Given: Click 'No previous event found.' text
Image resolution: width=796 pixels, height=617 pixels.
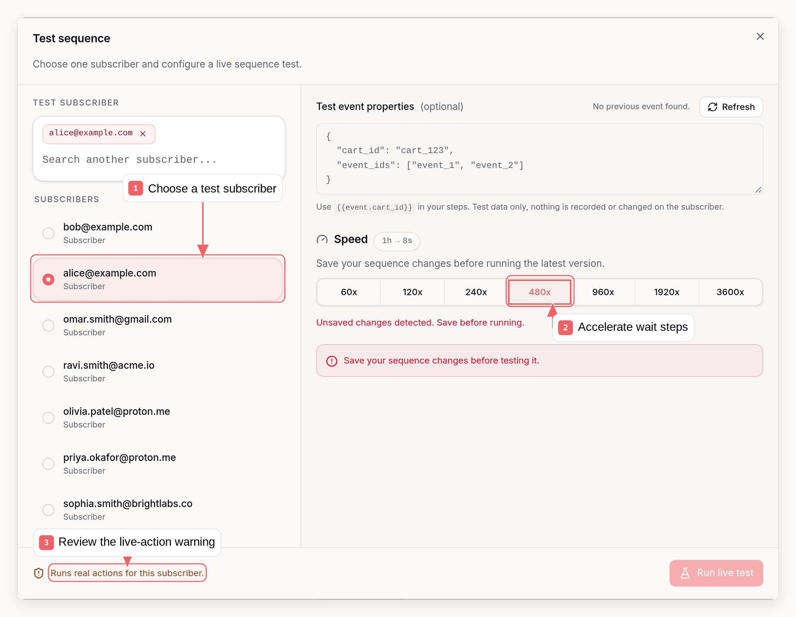Looking at the screenshot, I should click(641, 107).
